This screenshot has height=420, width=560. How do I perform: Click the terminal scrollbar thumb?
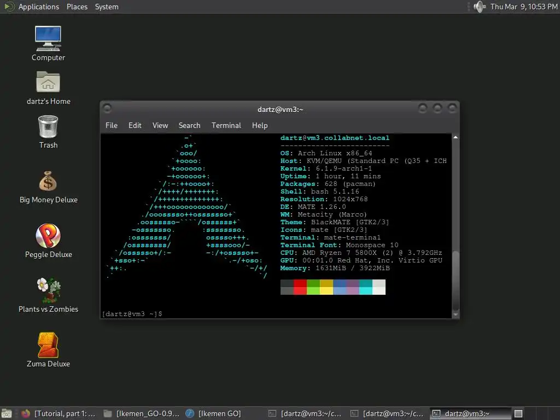click(x=456, y=281)
